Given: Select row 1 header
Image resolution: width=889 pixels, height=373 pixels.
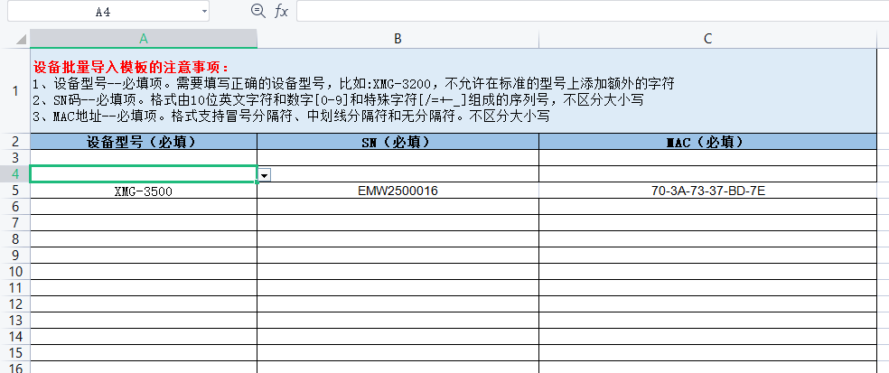Looking at the screenshot, I should 14,90.
